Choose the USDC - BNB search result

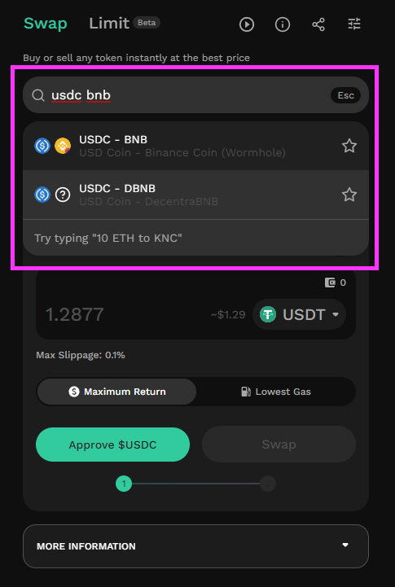(x=195, y=146)
